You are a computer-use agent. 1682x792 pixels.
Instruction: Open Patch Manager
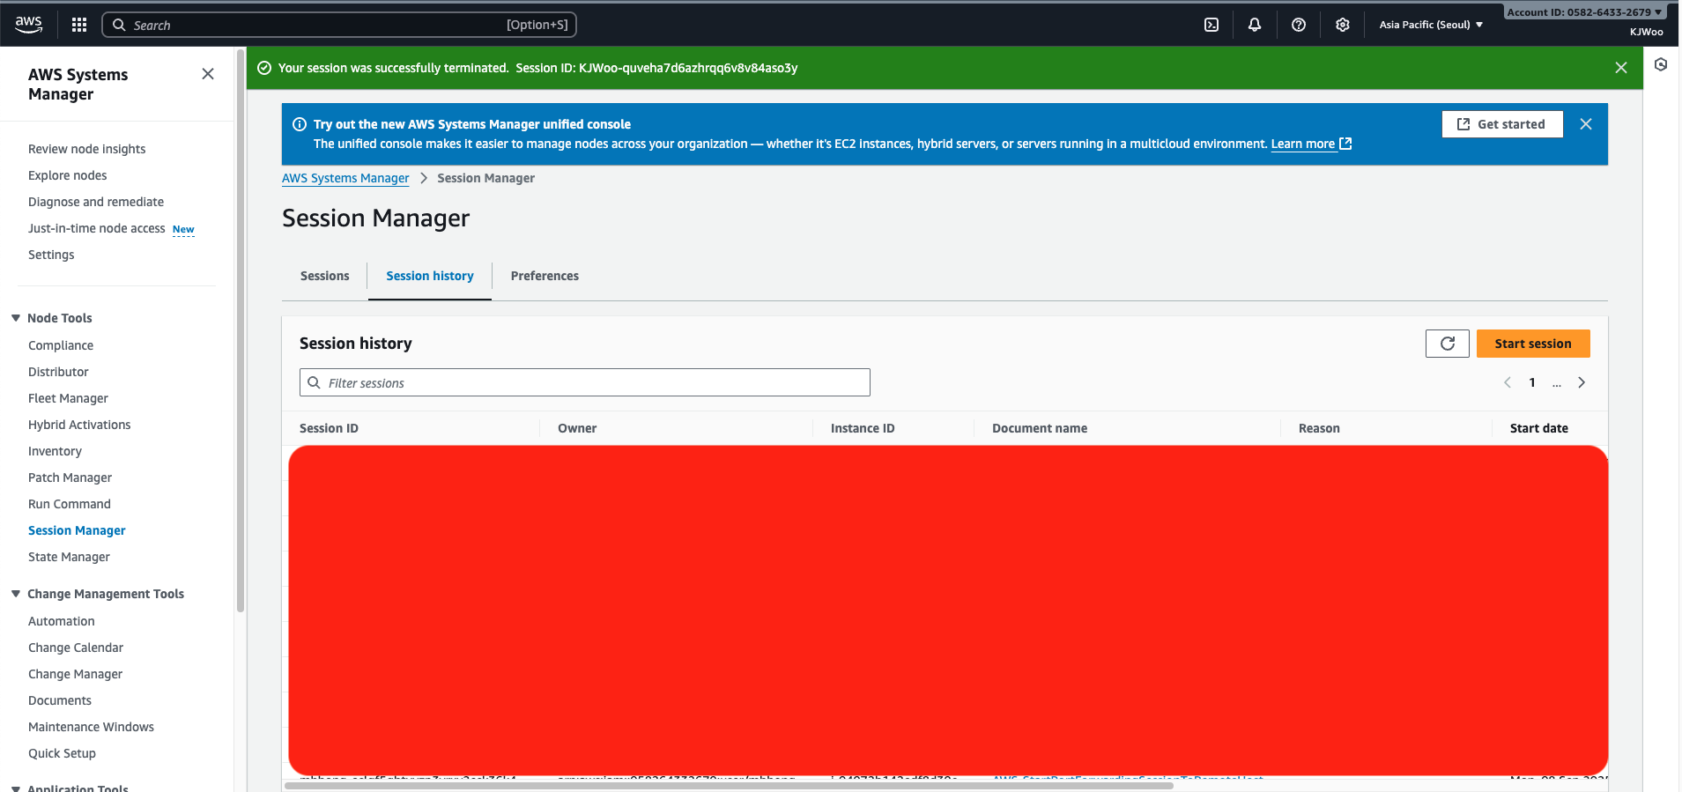pos(70,477)
